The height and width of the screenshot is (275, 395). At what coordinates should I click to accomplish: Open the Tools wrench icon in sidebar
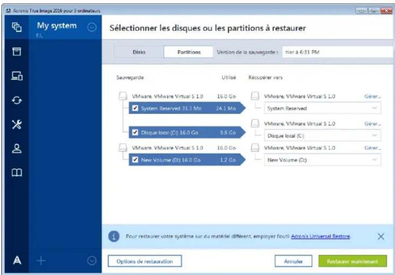[17, 124]
